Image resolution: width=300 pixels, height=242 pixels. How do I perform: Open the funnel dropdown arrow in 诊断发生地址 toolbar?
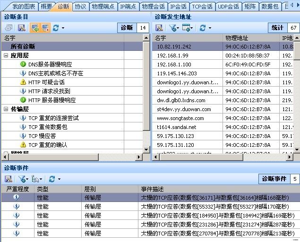tap(178, 28)
